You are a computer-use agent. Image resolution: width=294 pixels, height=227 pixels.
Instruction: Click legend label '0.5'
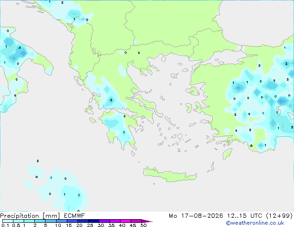[16, 225]
